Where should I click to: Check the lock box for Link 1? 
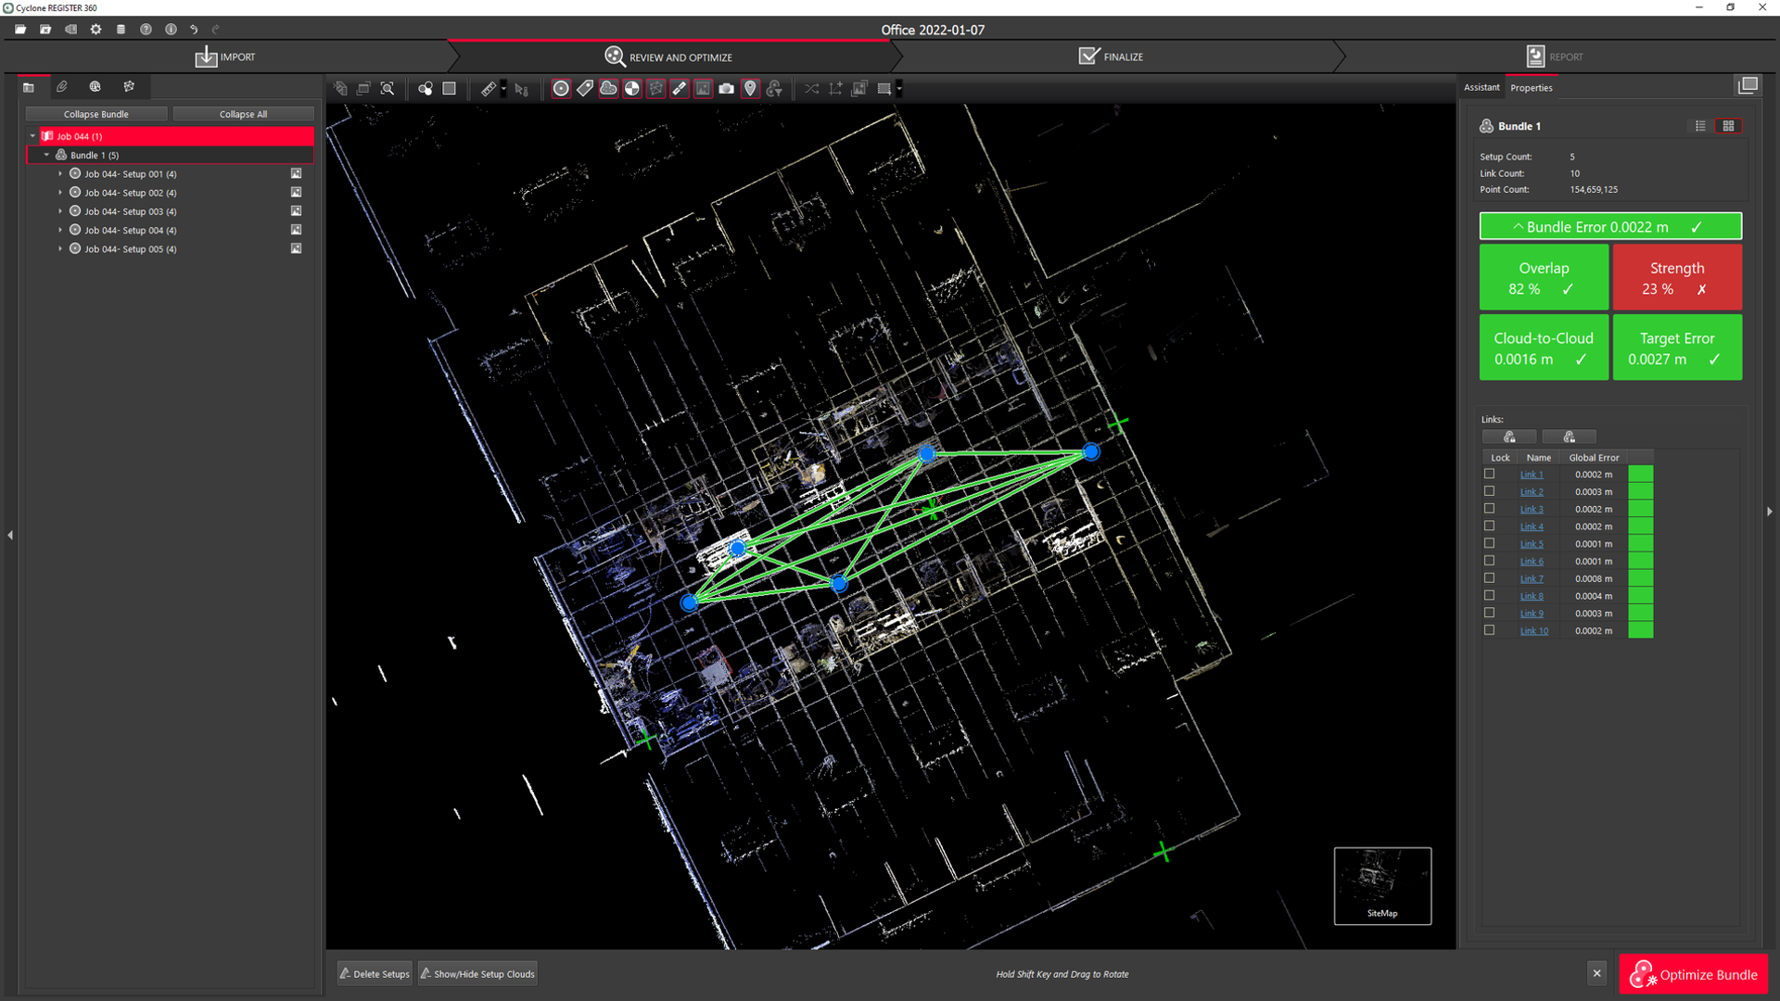tap(1489, 474)
